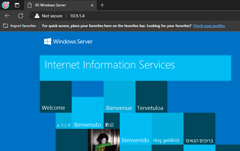Reload the page with refresh icon
The width and height of the screenshot is (240, 151).
(21, 16)
